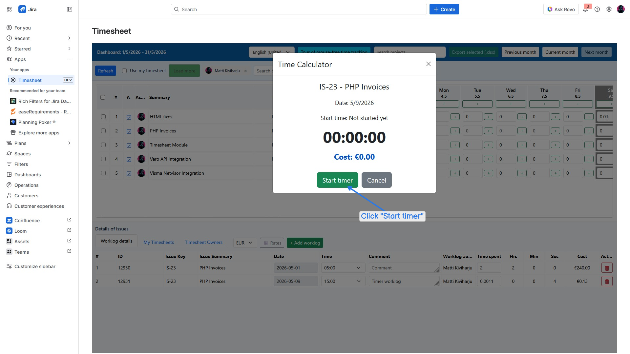Close the Time Calculator dialog
This screenshot has width=630, height=354.
click(428, 64)
